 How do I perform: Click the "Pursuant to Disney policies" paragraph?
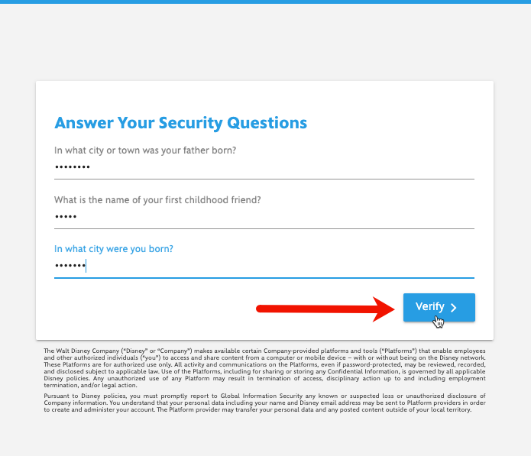pyautogui.click(x=264, y=403)
